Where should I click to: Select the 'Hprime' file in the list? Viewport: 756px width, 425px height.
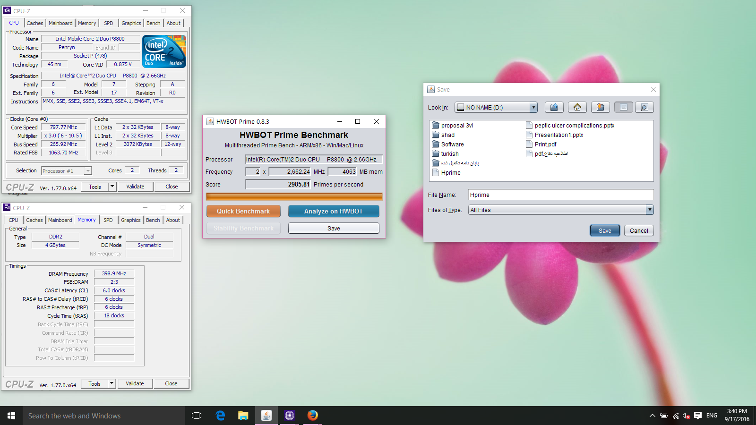(x=447, y=173)
